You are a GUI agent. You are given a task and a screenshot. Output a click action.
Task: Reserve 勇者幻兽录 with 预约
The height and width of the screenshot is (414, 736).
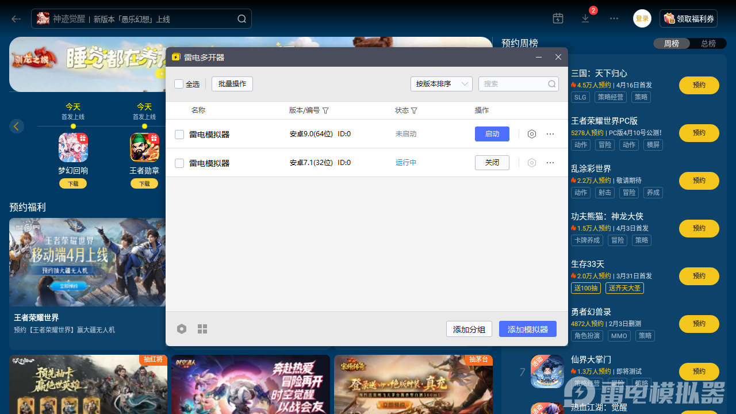[x=699, y=324]
